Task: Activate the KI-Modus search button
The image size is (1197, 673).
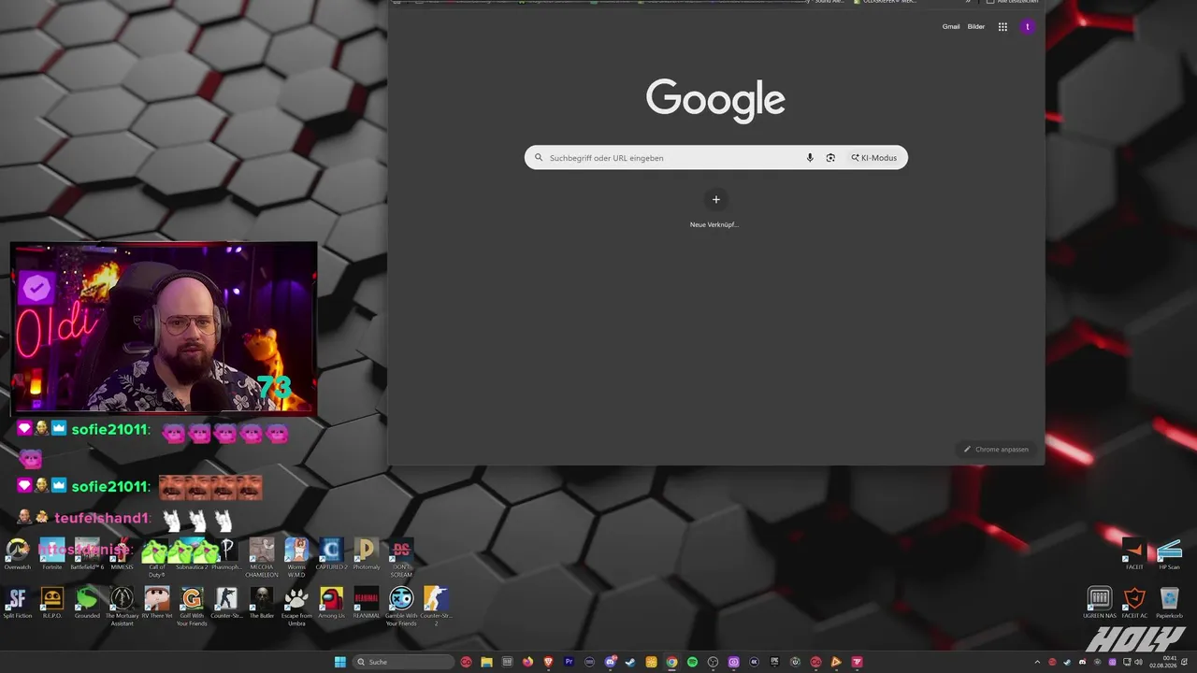Action: click(x=873, y=158)
